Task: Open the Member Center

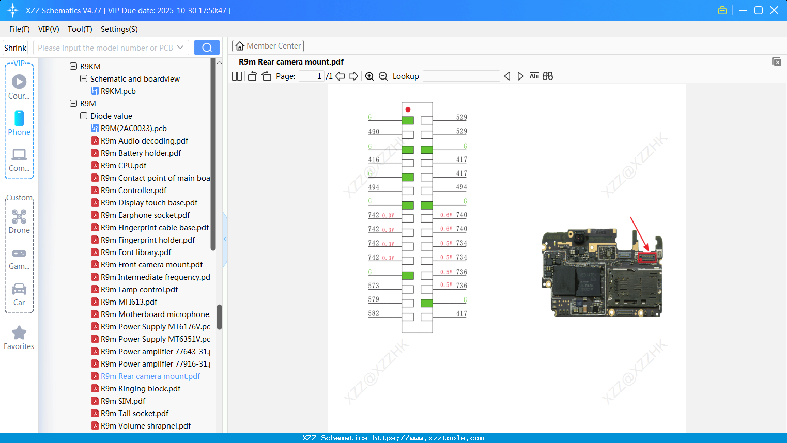Action: [x=268, y=46]
